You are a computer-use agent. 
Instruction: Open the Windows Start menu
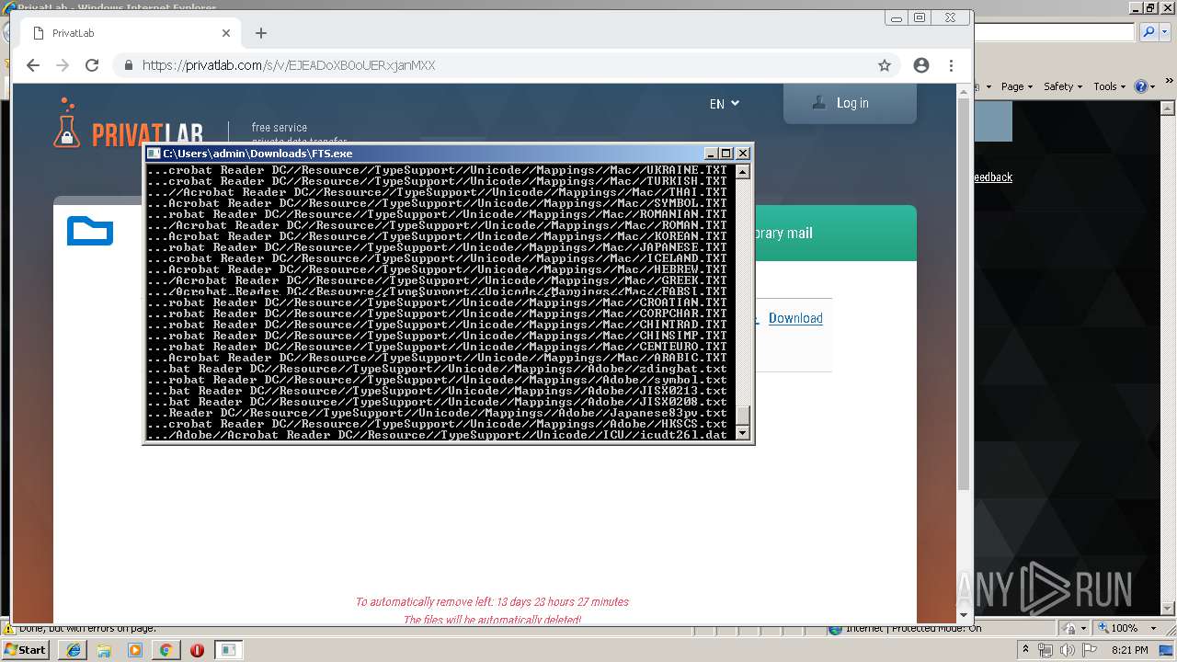click(x=26, y=650)
